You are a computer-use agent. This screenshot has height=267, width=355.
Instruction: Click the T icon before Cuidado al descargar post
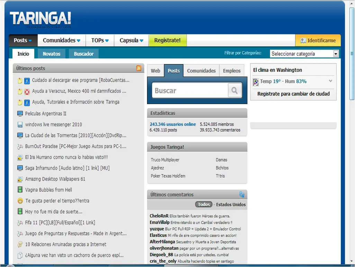click(x=27, y=81)
